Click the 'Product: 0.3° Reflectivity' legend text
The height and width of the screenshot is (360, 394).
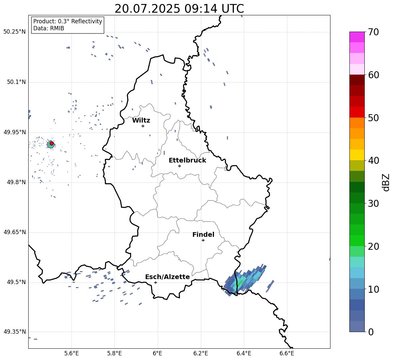coord(68,21)
